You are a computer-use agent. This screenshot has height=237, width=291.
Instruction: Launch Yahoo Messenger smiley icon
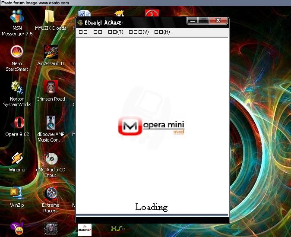(x=17, y=228)
